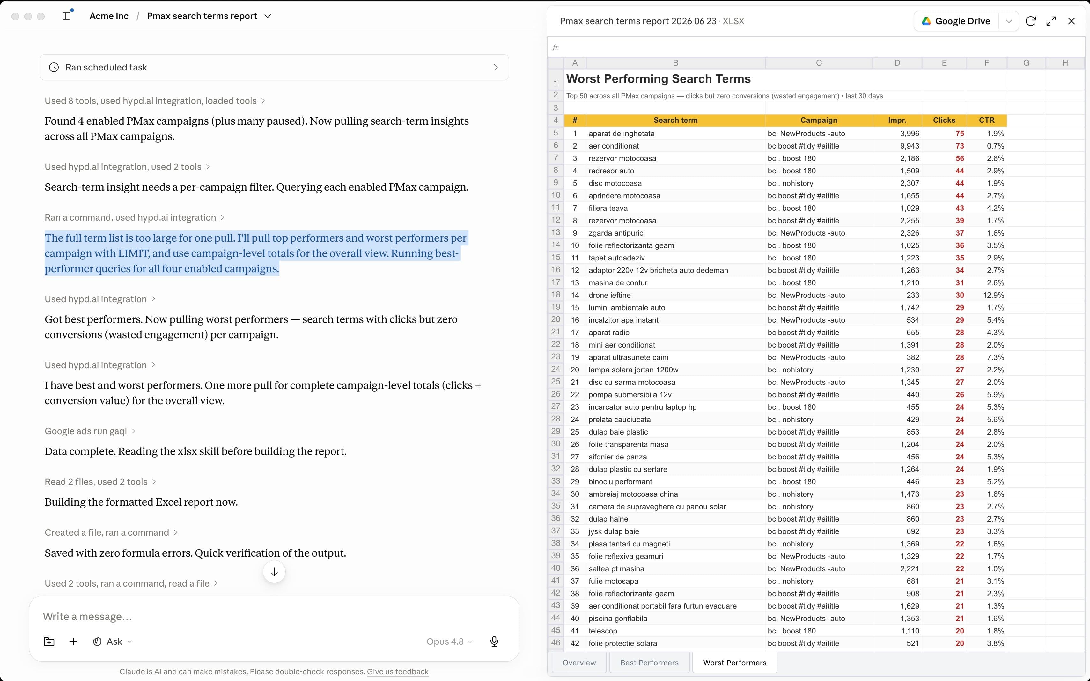Image resolution: width=1090 pixels, height=681 pixels.
Task: Open the Pmax search terms report title menu
Action: tap(209, 16)
